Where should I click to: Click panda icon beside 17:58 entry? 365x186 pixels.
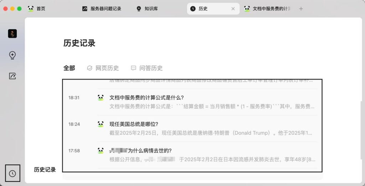101,151
